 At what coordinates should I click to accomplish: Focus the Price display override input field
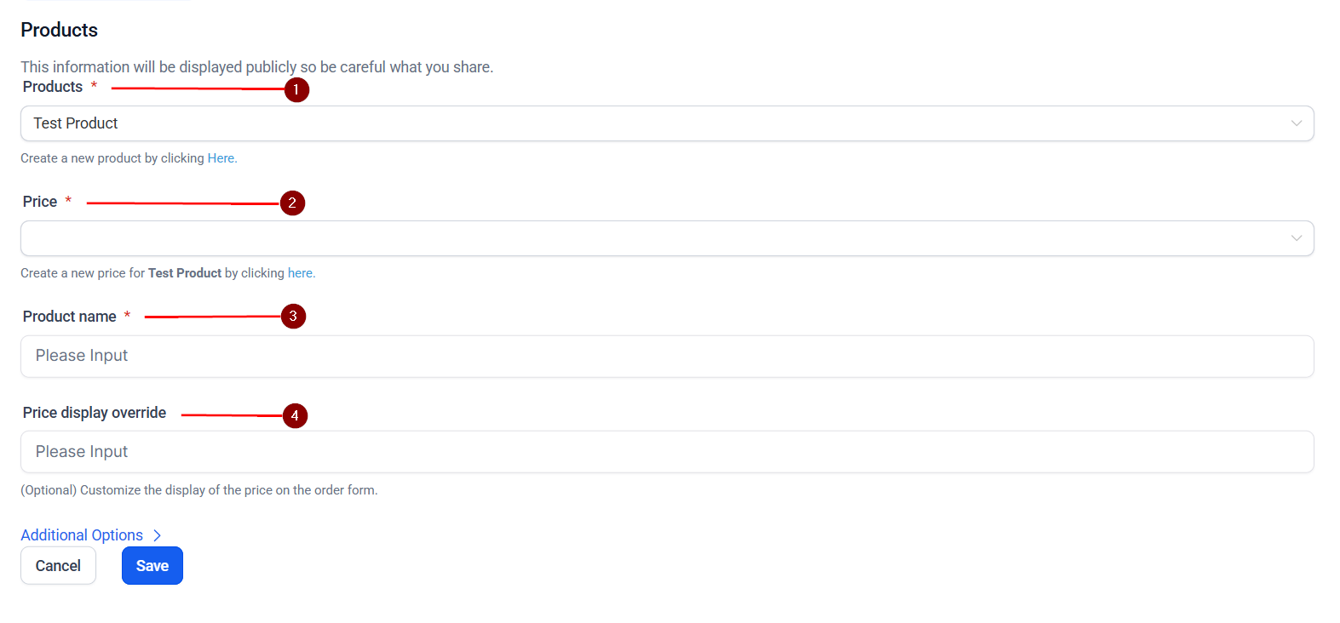click(664, 452)
